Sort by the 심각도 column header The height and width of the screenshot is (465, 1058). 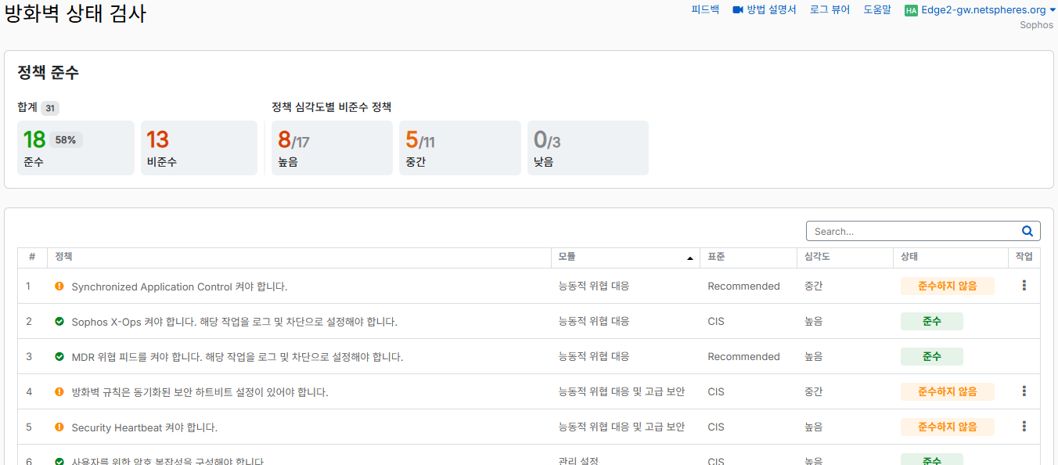pos(817,257)
